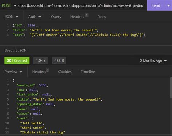Open the Preview mode dropdown
The image size is (172, 136).
tap(13, 72)
